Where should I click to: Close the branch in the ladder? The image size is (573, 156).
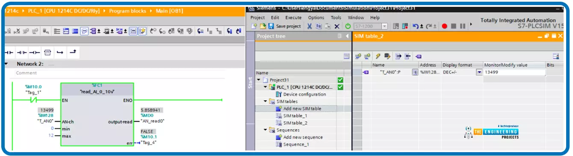73,52
